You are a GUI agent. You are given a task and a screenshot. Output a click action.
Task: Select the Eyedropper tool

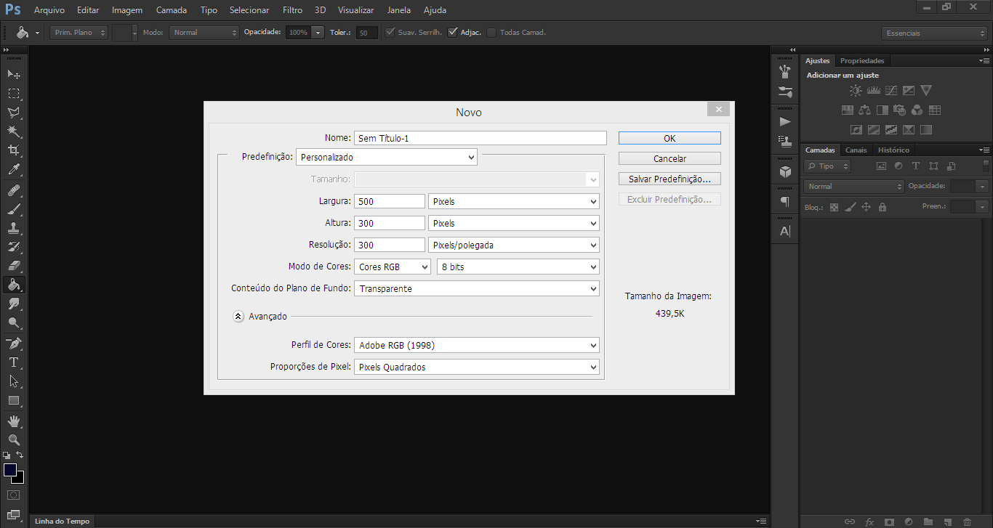(14, 170)
